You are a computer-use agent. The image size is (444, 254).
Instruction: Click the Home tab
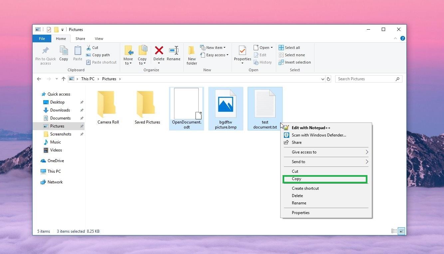61,39
